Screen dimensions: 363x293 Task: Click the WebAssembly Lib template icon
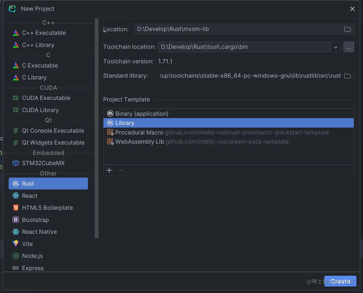tap(110, 142)
